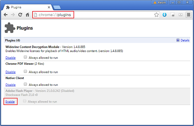Open the home page icon
194x126 pixels.
[x=27, y=15]
